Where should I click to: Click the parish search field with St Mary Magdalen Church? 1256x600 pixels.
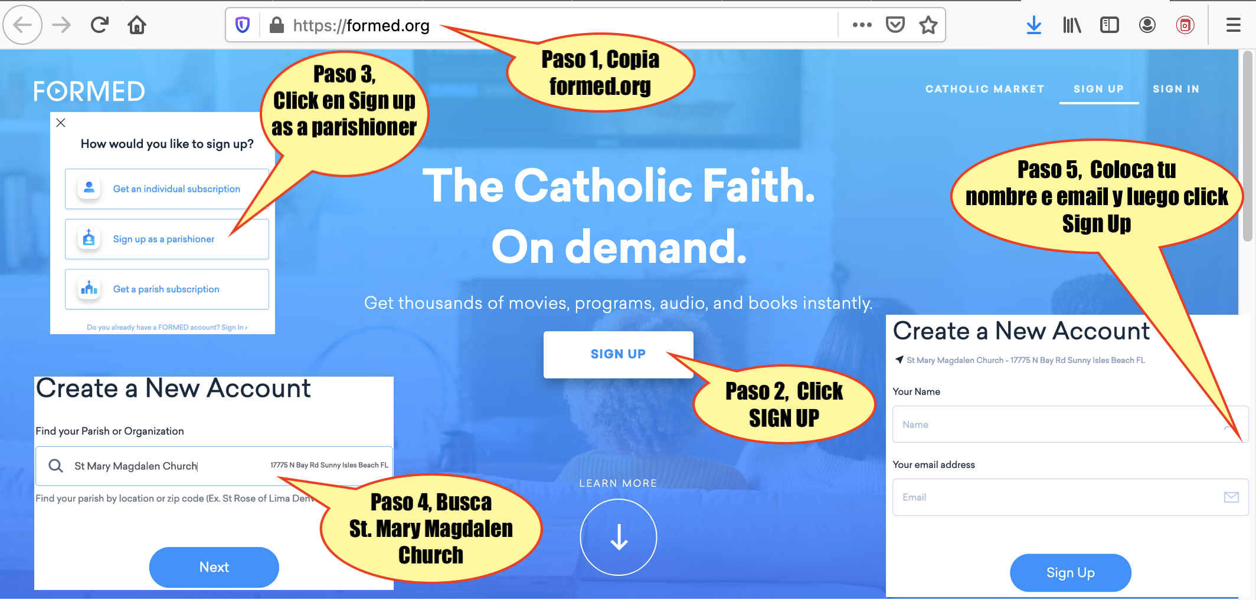[x=214, y=466]
